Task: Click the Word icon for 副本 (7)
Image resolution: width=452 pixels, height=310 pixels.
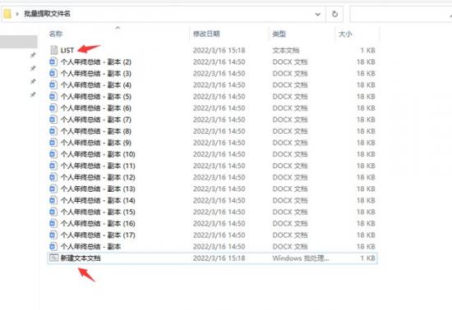Action: coord(53,120)
